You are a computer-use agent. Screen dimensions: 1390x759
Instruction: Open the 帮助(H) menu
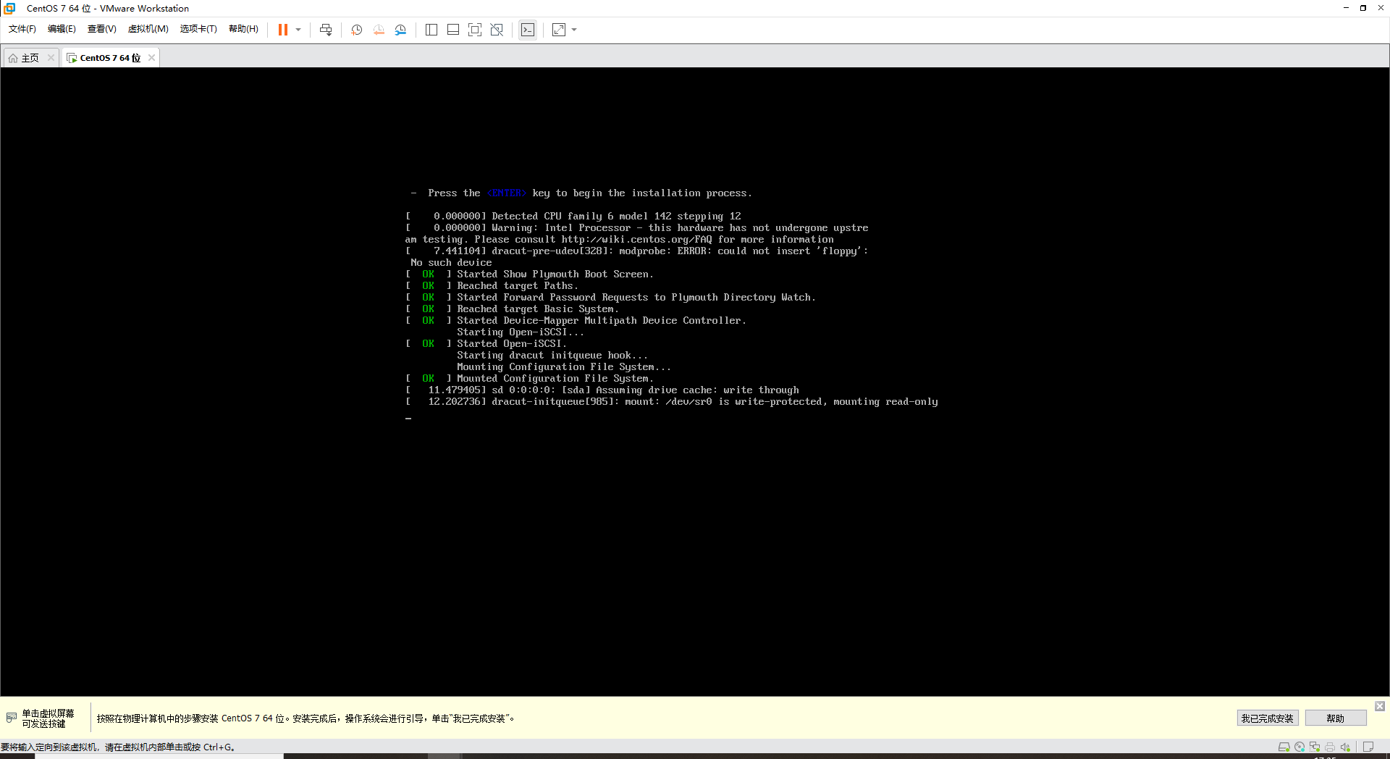(x=243, y=29)
